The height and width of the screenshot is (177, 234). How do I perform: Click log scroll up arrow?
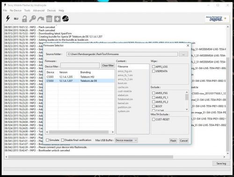[227, 27]
